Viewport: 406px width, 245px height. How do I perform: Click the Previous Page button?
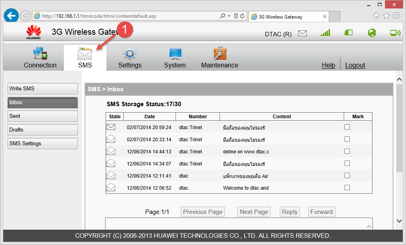(203, 212)
